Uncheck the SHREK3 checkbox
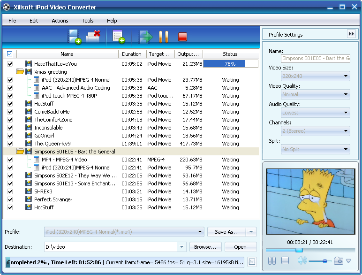 [x=10, y=191]
